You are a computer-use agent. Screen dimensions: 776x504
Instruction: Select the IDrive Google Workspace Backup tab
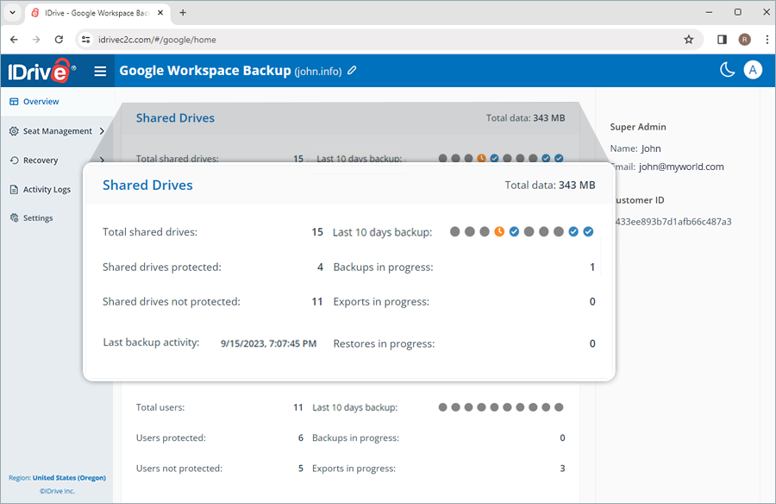tap(98, 14)
